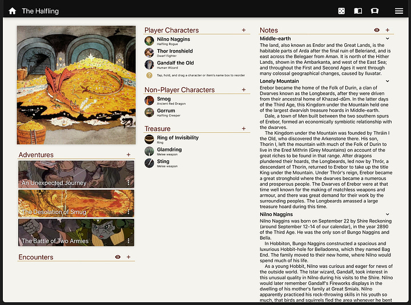Open Gandalf the Old avatar
This screenshot has height=305, width=411.
point(149,64)
